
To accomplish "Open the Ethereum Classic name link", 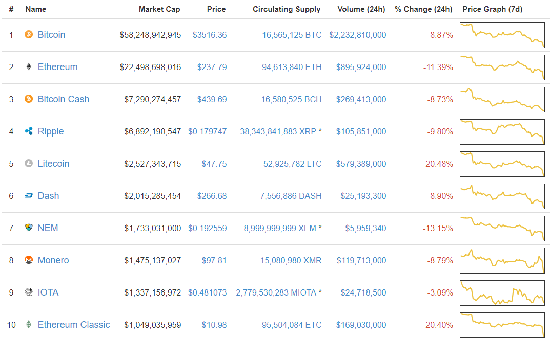I will (74, 325).
